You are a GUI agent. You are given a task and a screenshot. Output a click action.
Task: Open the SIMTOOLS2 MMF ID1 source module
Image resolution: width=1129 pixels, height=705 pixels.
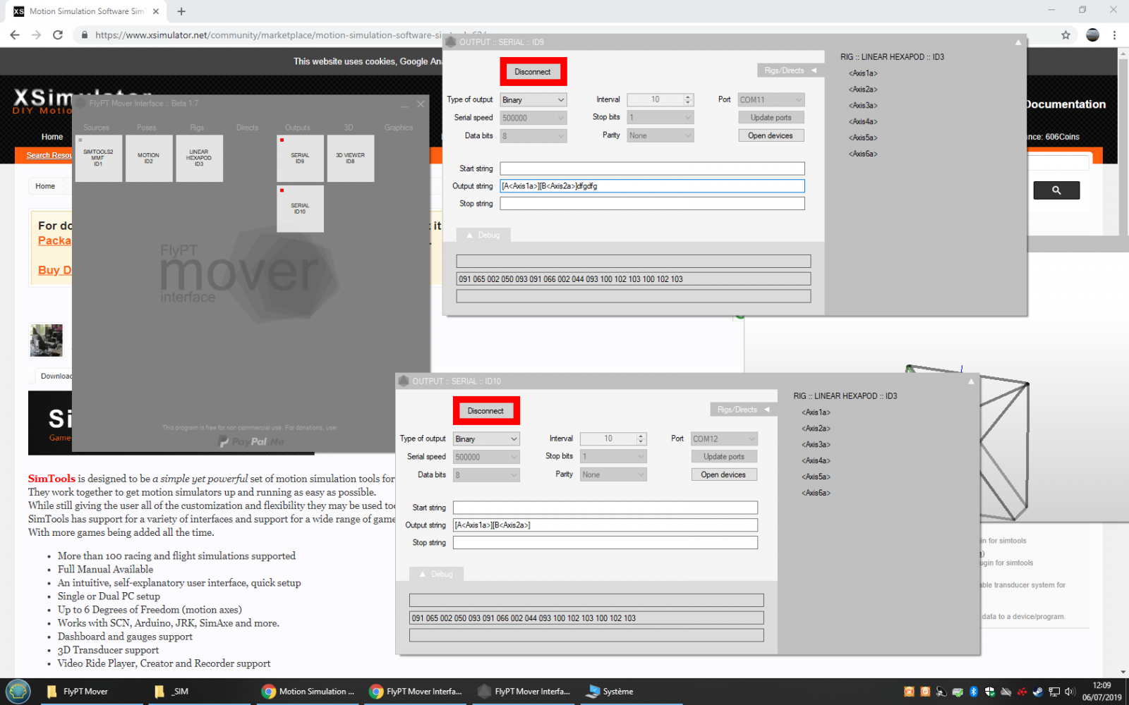98,158
